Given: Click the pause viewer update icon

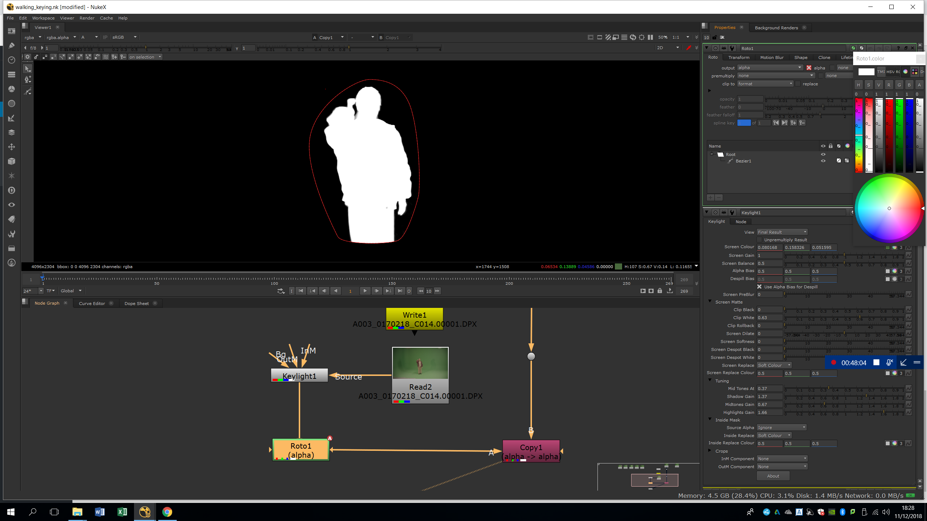Looking at the screenshot, I should coord(650,37).
